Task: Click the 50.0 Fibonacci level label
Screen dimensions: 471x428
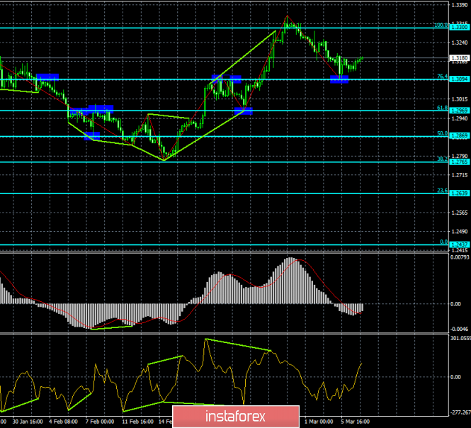Action: 442,133
